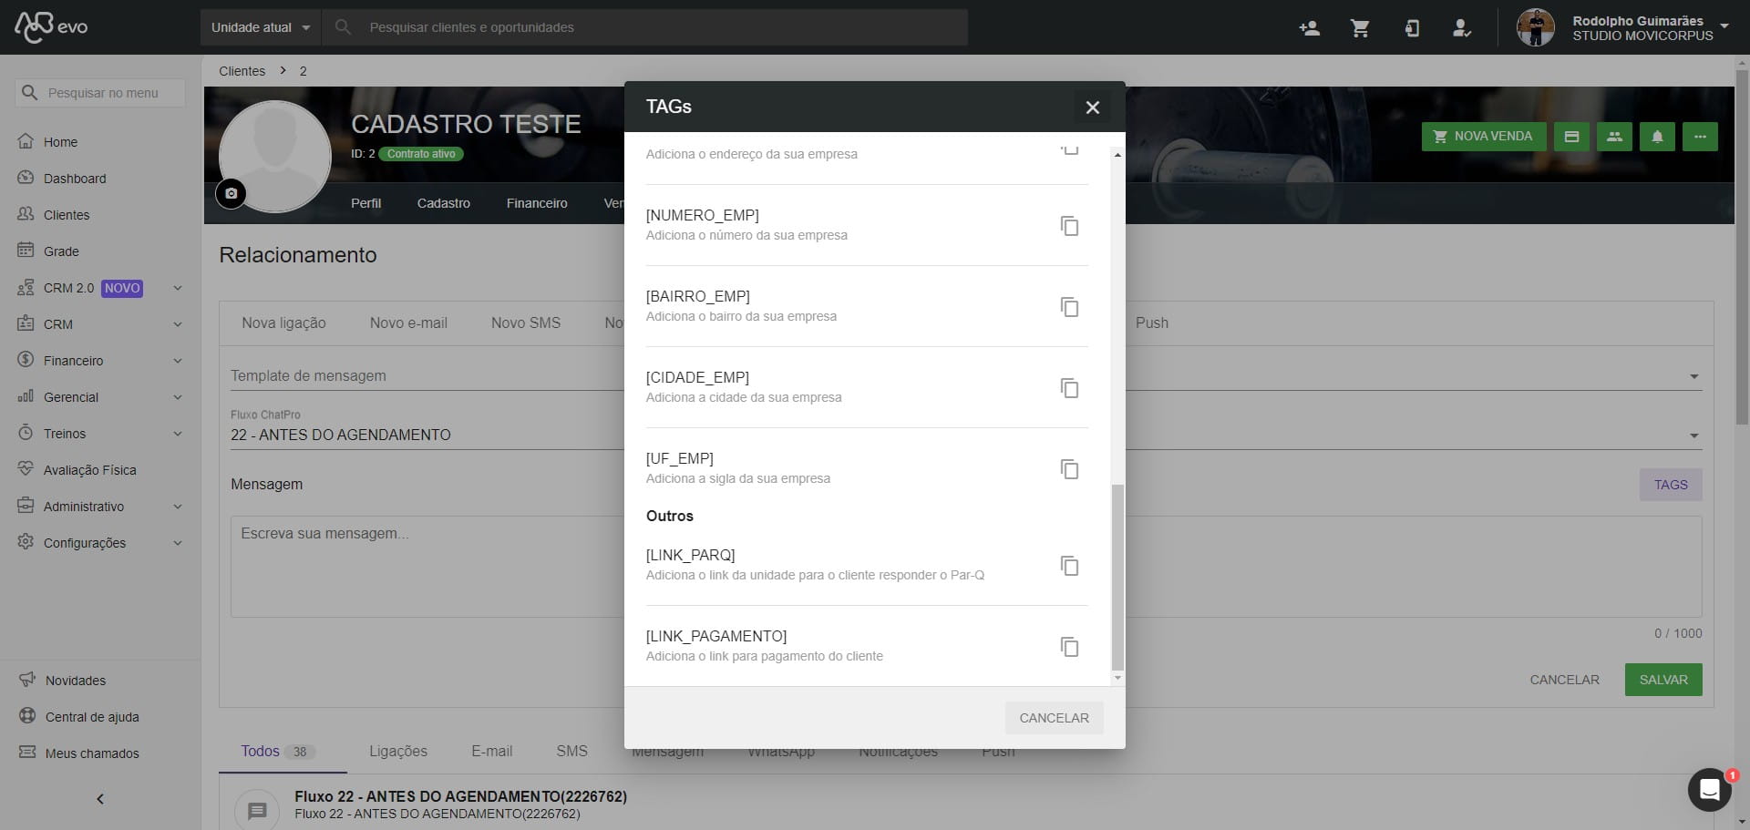
Task: Click the green bell notification button
Action: [1657, 137]
